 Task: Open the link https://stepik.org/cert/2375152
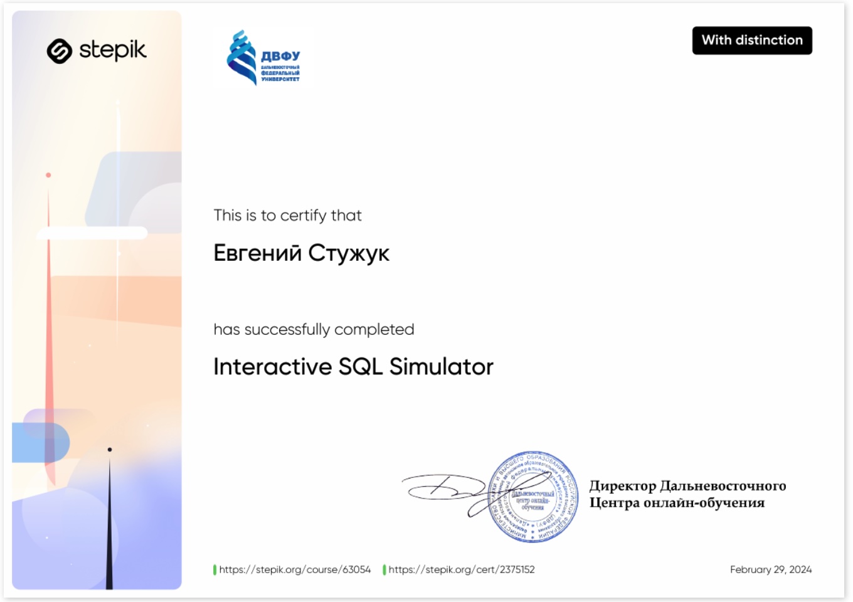461,570
